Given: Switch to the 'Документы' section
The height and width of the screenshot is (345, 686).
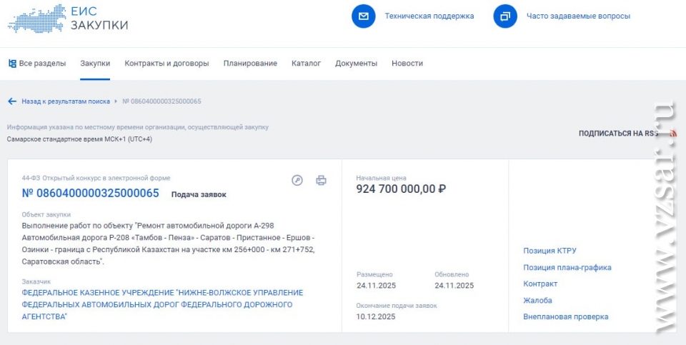Looking at the screenshot, I should pos(356,64).
